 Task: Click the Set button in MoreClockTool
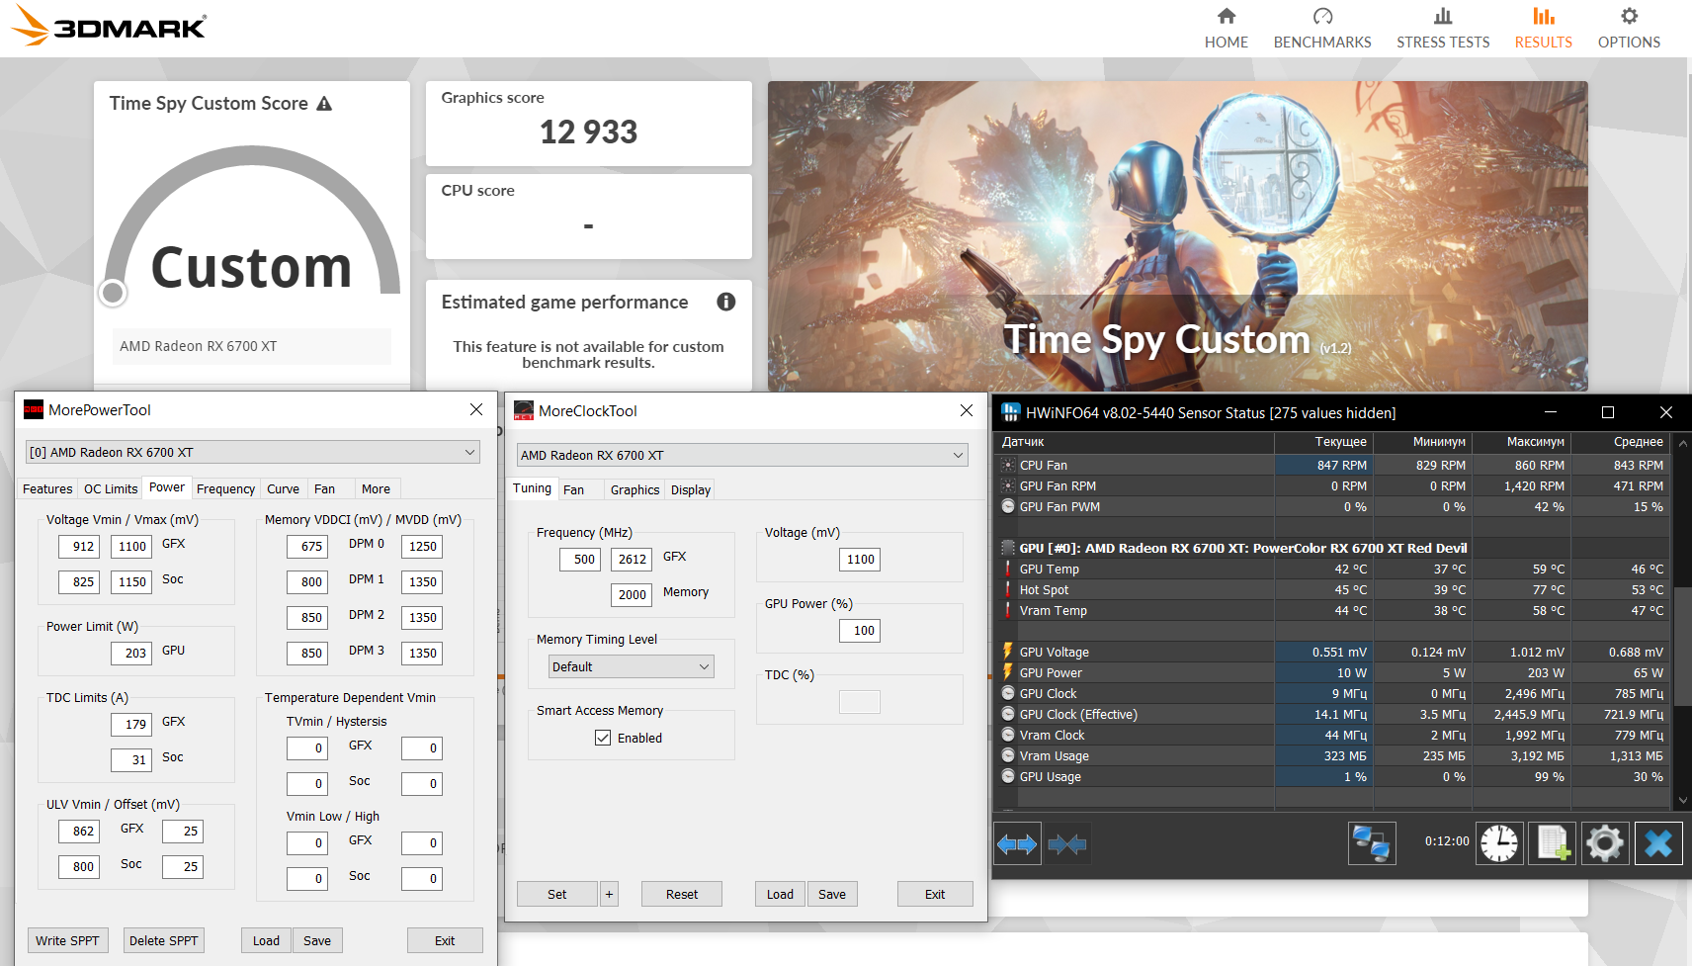(x=557, y=894)
